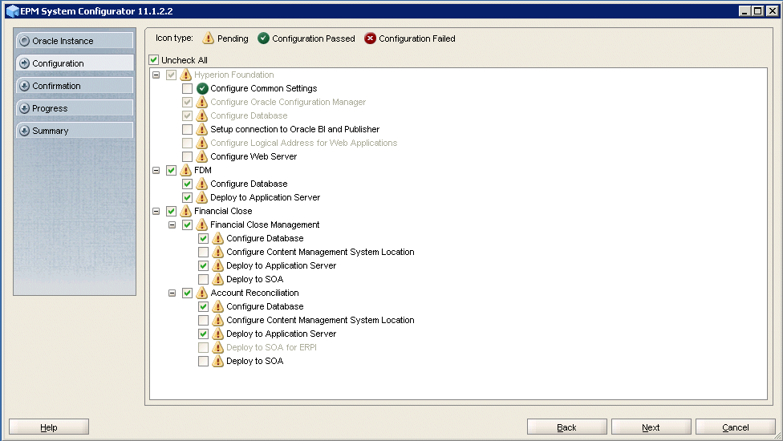Go to the Oracle Instance step
This screenshot has width=783, height=441.
[x=75, y=41]
